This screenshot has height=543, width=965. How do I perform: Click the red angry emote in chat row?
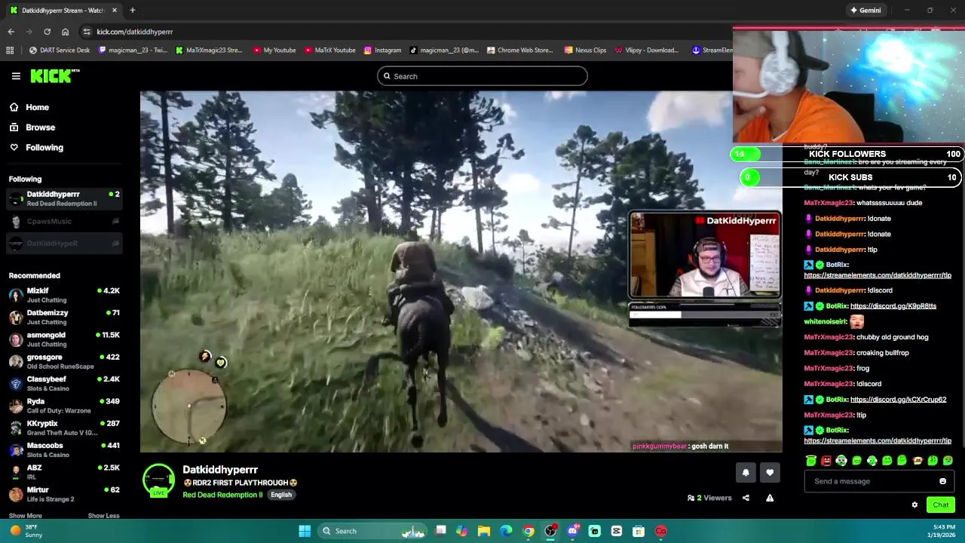coord(826,460)
